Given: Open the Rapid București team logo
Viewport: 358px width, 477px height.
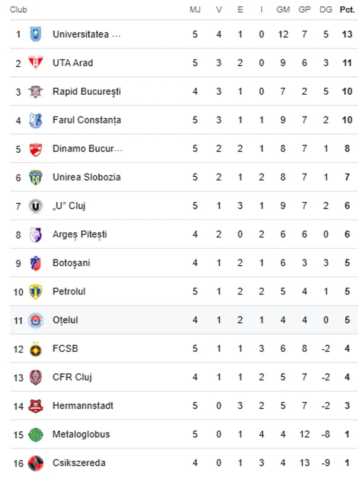Looking at the screenshot, I should pos(36,91).
